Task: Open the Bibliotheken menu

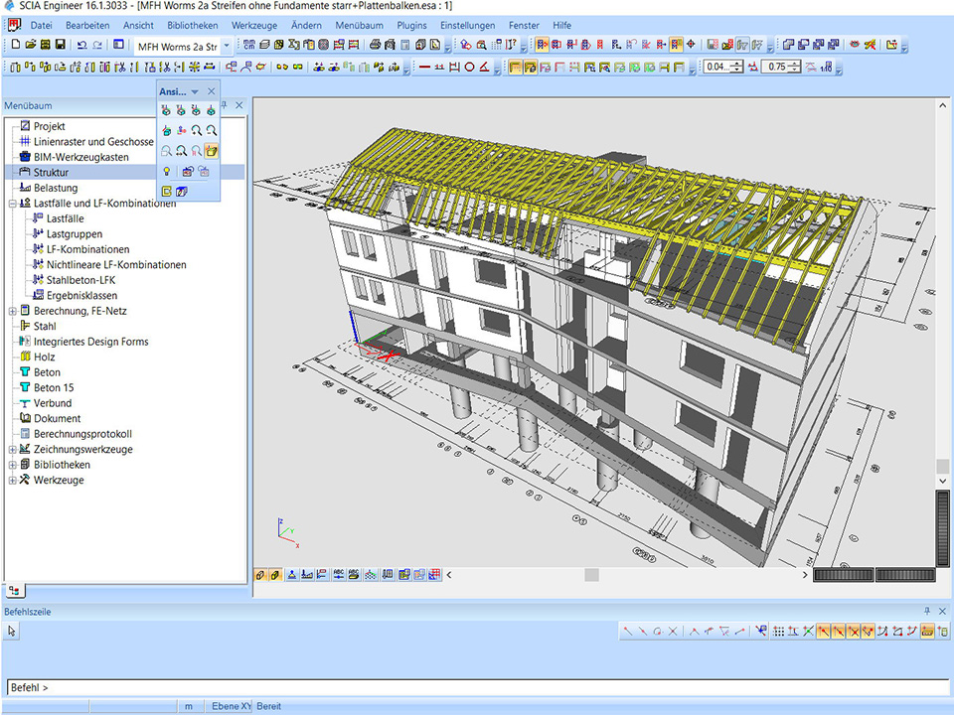Action: [x=194, y=25]
